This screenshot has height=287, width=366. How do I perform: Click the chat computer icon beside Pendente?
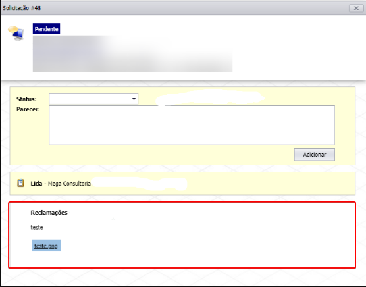(16, 34)
